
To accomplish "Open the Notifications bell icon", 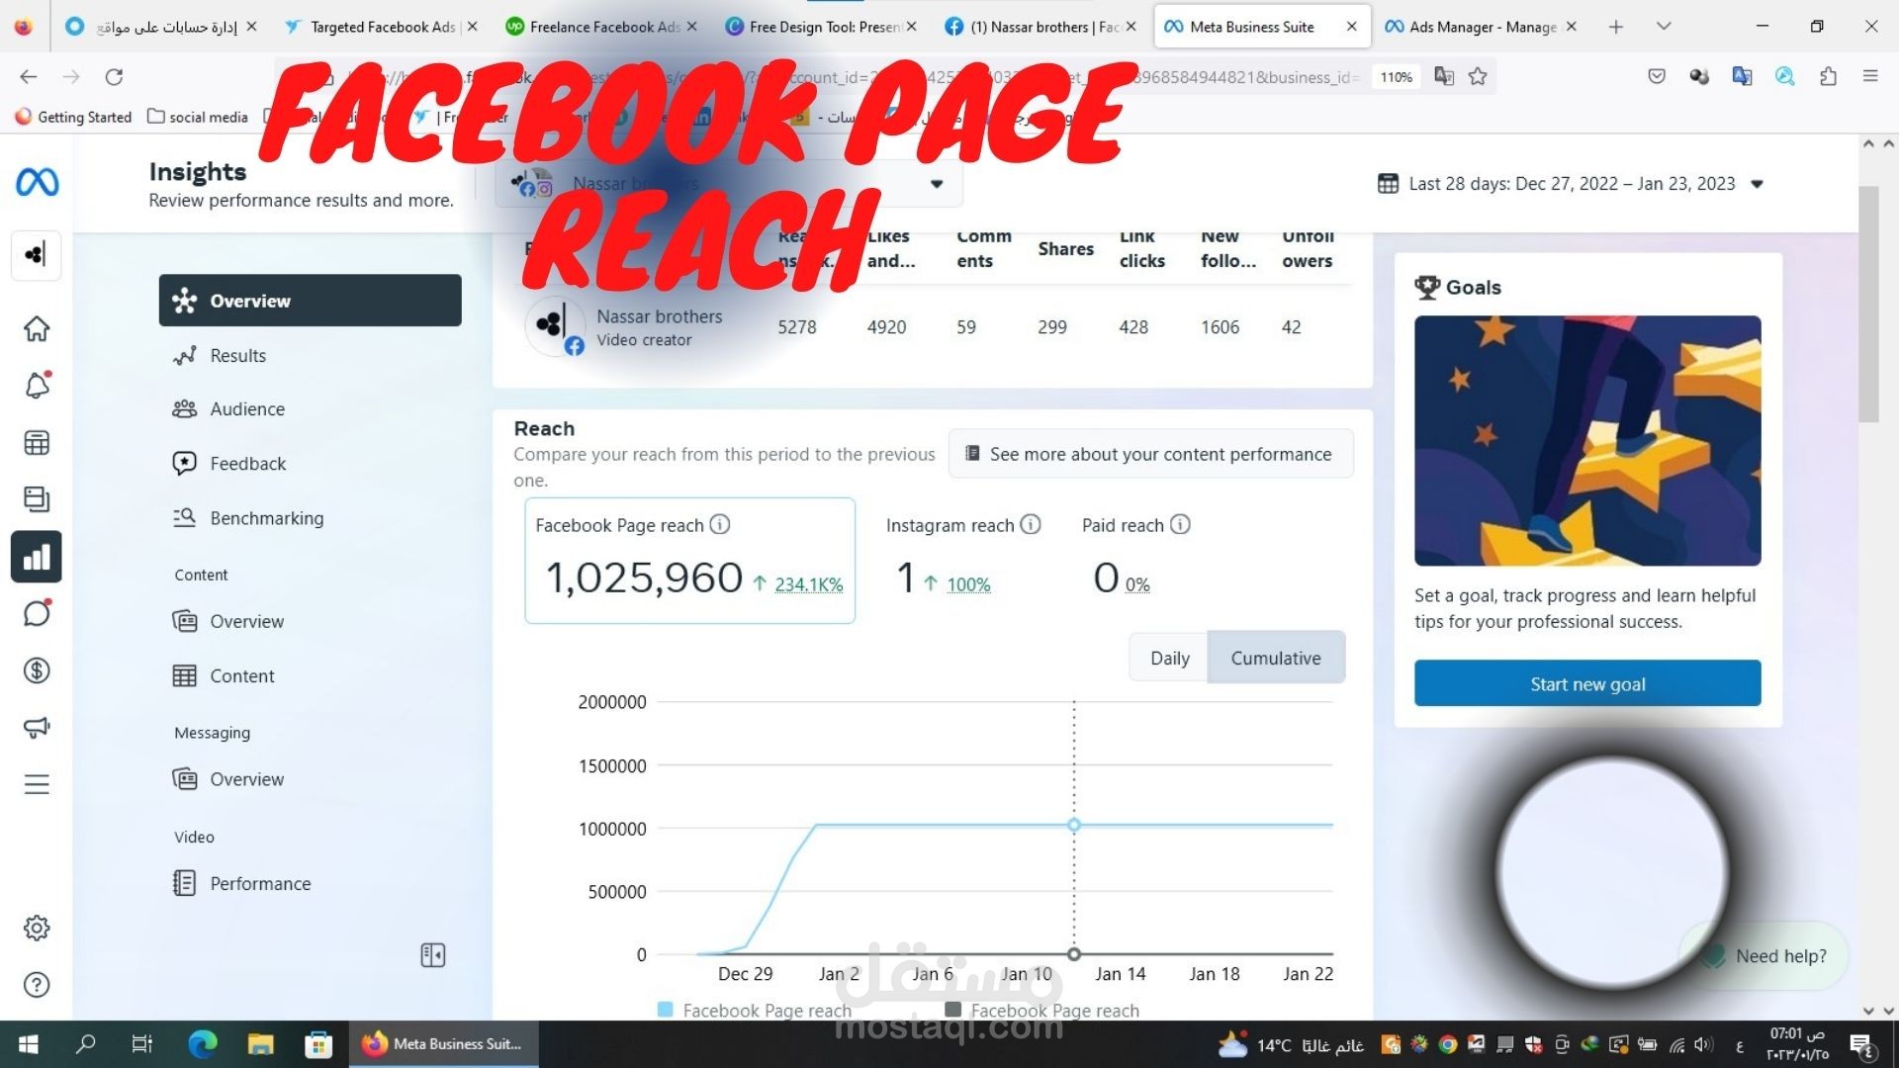I will pos(37,386).
